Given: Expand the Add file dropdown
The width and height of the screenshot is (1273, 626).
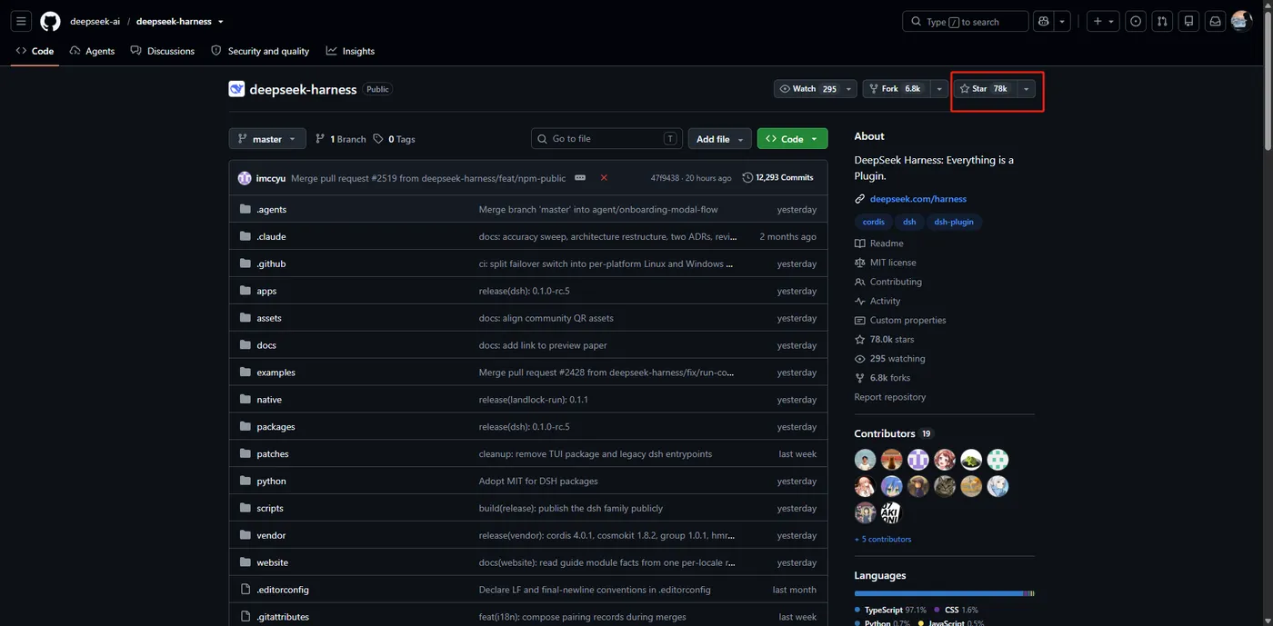Looking at the screenshot, I should pyautogui.click(x=719, y=139).
